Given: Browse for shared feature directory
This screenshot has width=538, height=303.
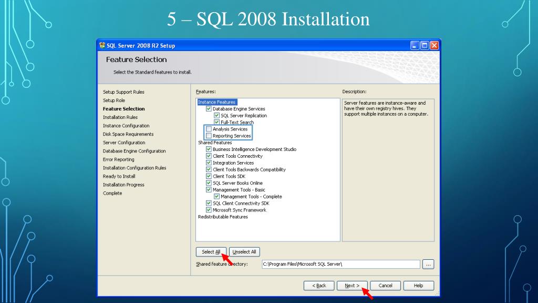Looking at the screenshot, I should (428, 264).
